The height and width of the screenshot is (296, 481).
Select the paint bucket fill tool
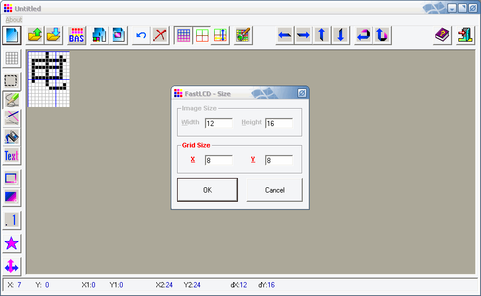(12, 137)
